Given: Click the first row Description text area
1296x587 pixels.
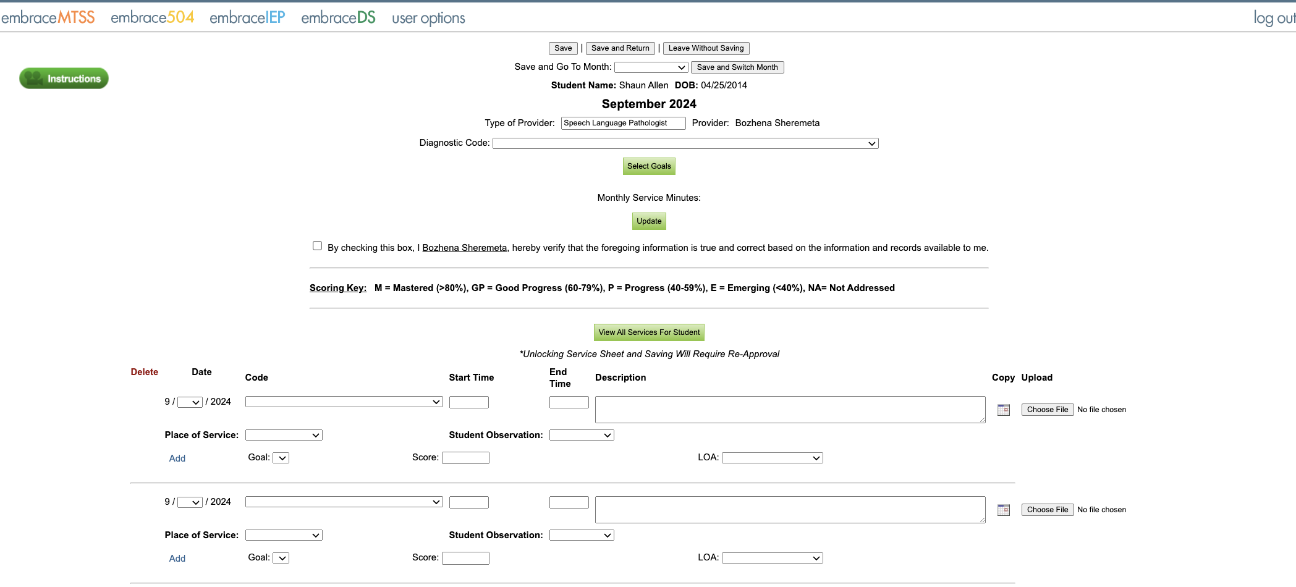Looking at the screenshot, I should 790,410.
